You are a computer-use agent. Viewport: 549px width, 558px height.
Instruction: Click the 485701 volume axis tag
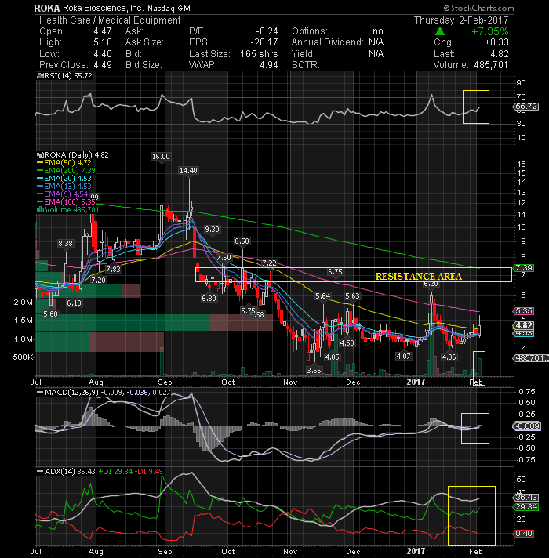530,358
